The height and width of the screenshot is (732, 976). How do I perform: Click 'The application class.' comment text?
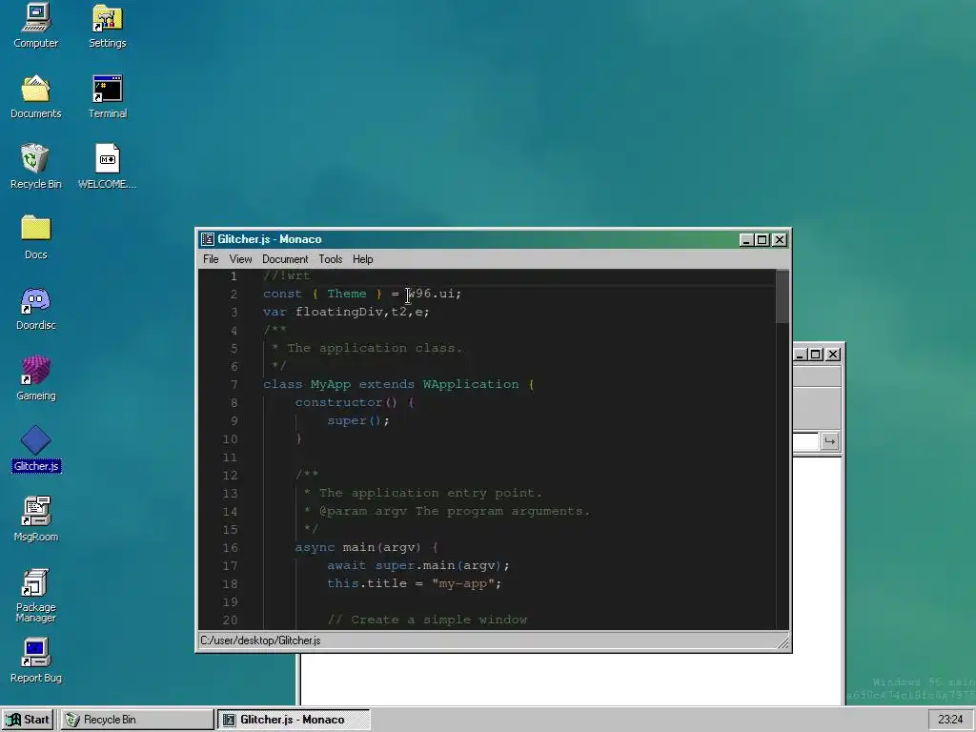(375, 349)
